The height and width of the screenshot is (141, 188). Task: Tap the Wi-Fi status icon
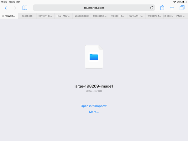175,2
